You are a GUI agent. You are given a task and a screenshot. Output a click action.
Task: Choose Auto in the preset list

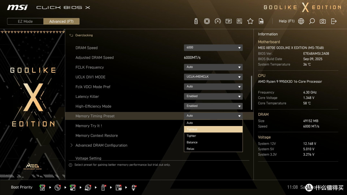[213, 123]
